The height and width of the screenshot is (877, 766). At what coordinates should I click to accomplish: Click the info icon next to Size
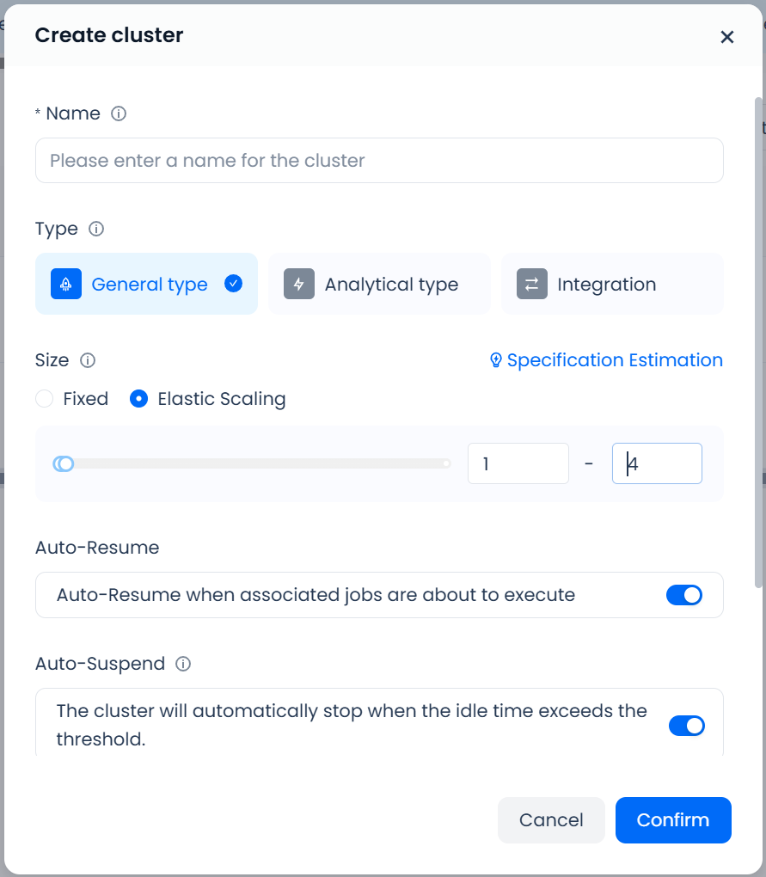coord(88,360)
